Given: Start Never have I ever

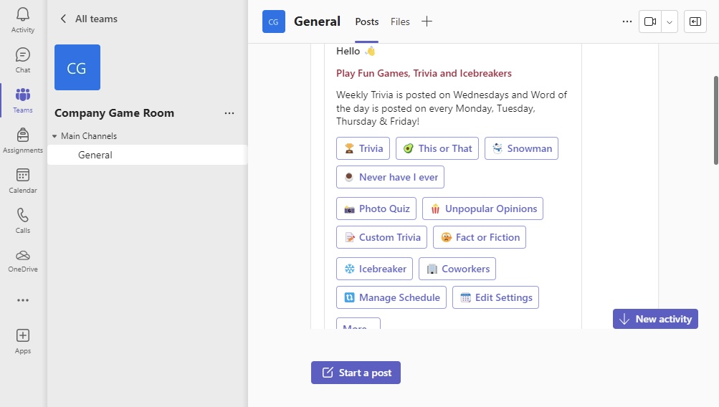Looking at the screenshot, I should tap(390, 177).
